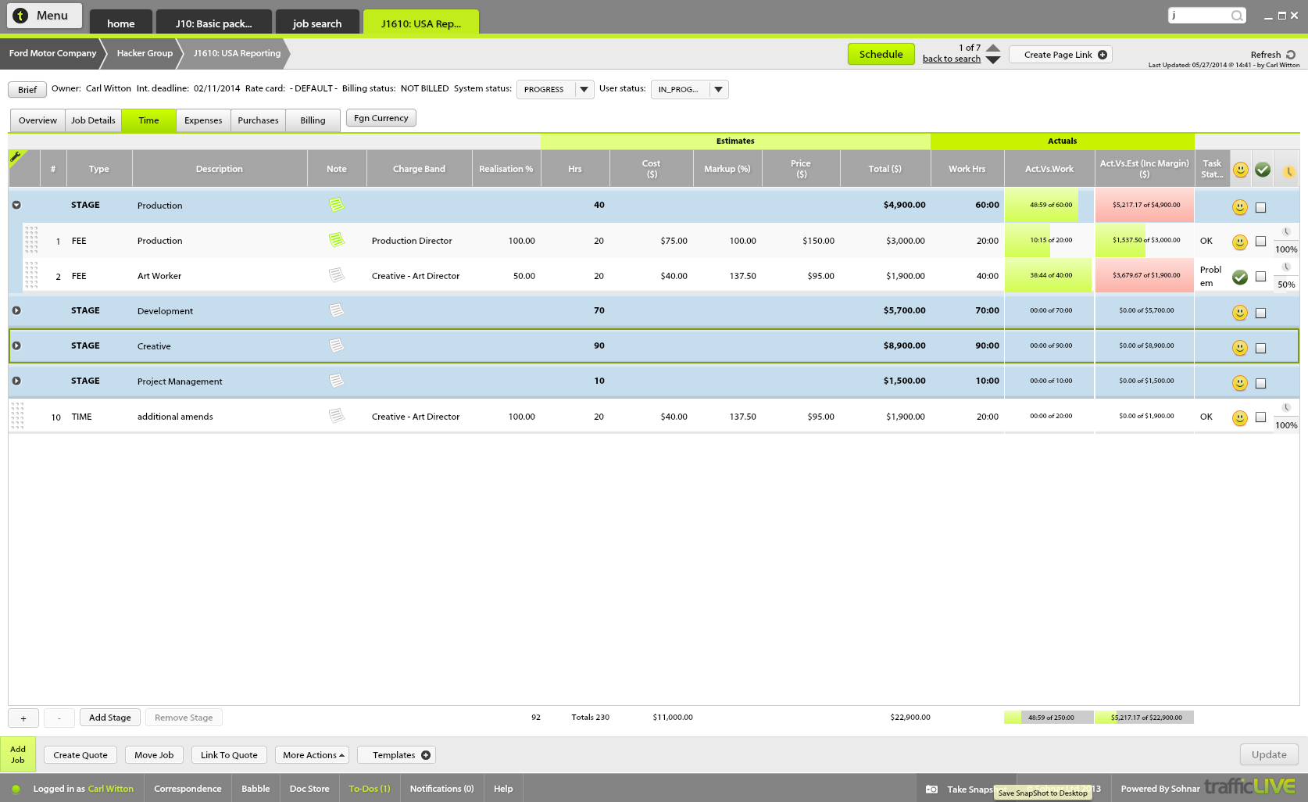Viewport: 1308px width, 802px height.
Task: Open the More Actions dropdown
Action: point(313,755)
